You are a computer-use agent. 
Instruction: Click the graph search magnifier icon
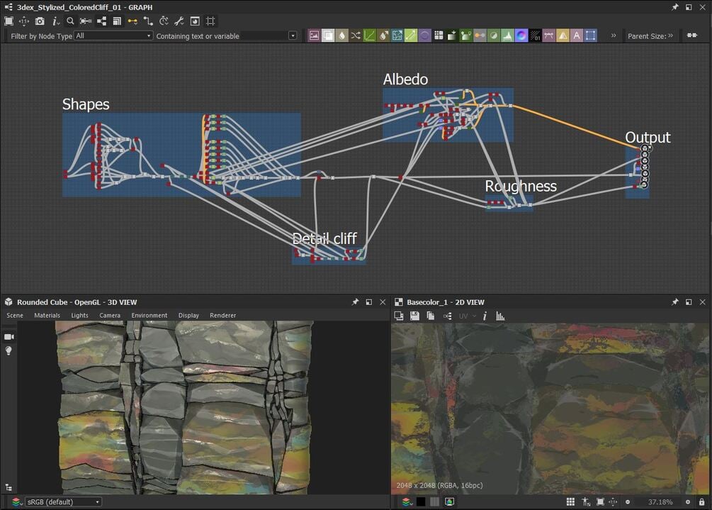[70, 21]
